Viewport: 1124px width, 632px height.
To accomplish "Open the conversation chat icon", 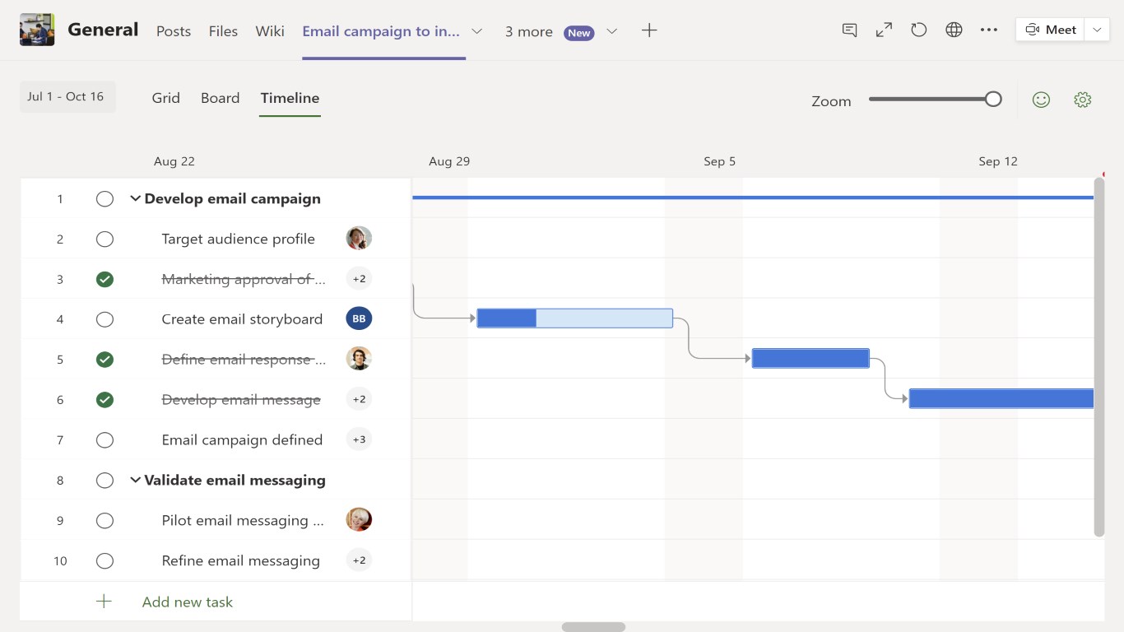I will click(850, 30).
